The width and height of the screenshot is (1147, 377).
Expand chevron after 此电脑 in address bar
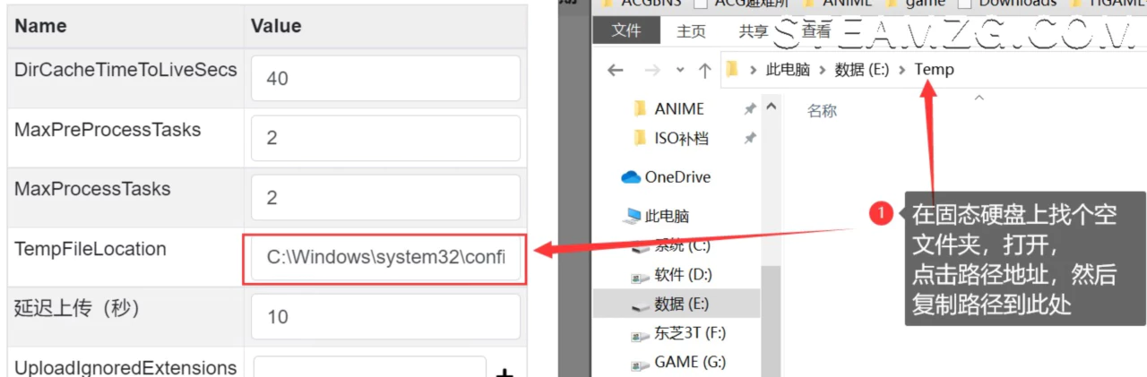coord(822,70)
